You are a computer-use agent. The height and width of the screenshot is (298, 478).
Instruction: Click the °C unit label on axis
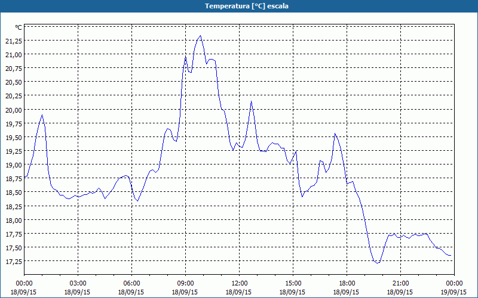point(19,27)
